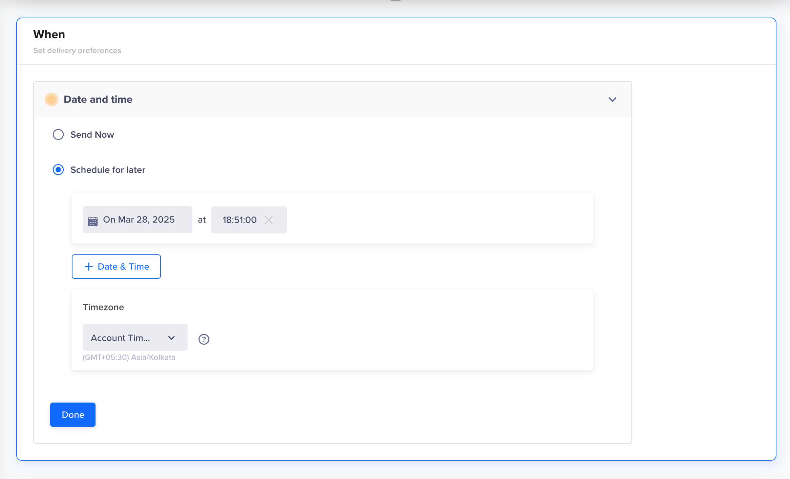Click the timezone dropdown arrow
Image resolution: width=790 pixels, height=479 pixels.
pyautogui.click(x=171, y=338)
